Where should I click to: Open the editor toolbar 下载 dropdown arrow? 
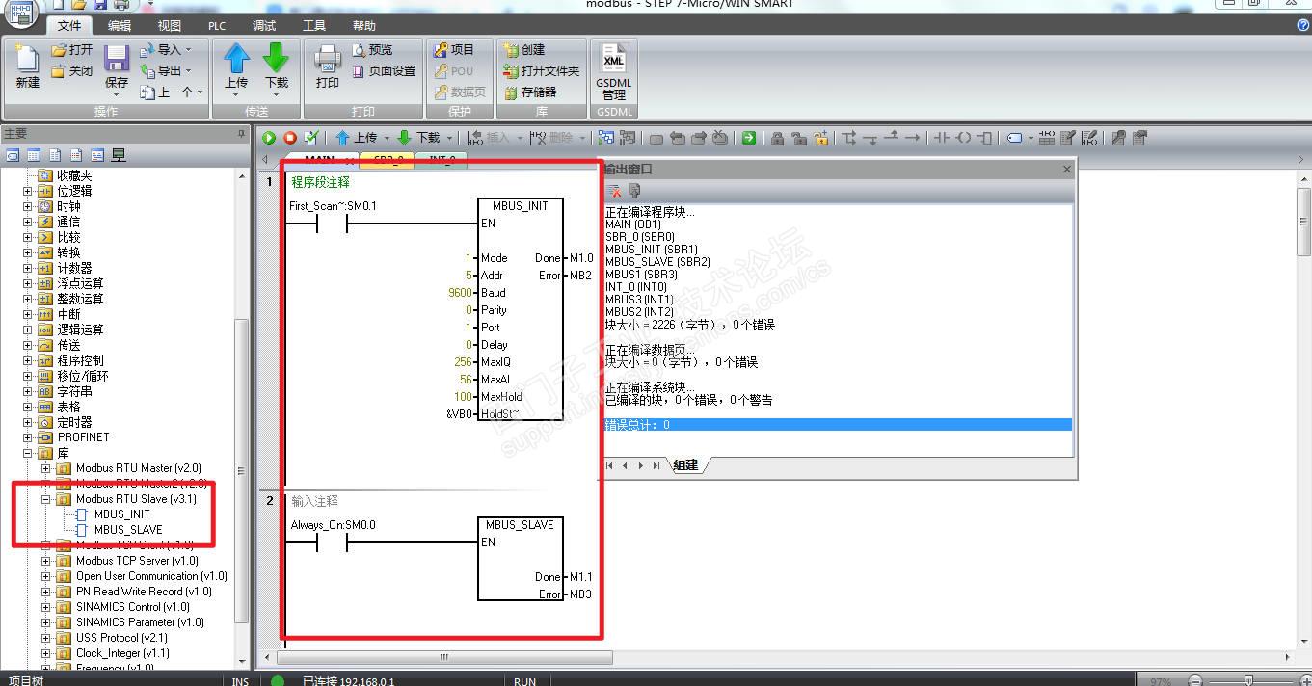coord(449,139)
